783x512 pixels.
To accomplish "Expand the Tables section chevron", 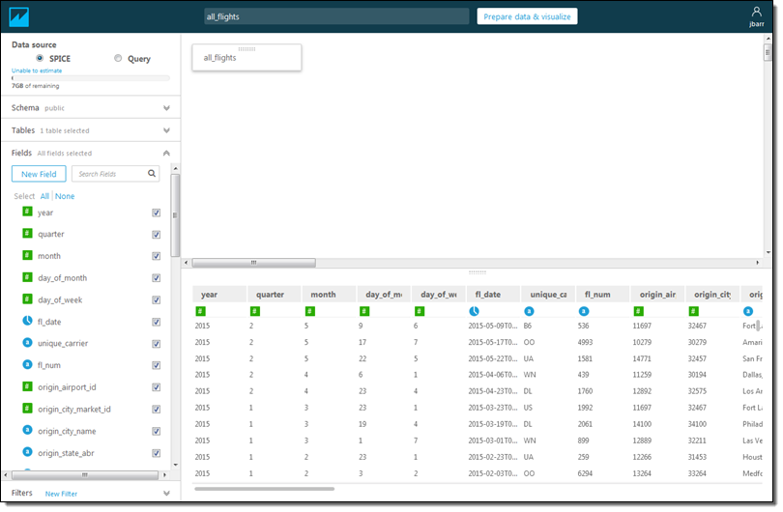I will pos(166,130).
